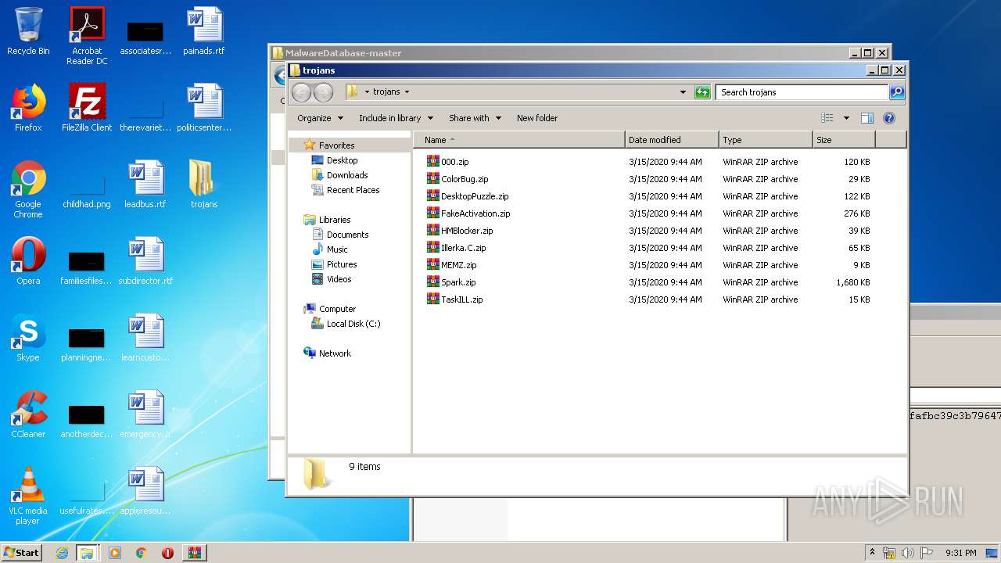The image size is (1001, 563).
Task: Click the Change your view icon
Action: 827,118
